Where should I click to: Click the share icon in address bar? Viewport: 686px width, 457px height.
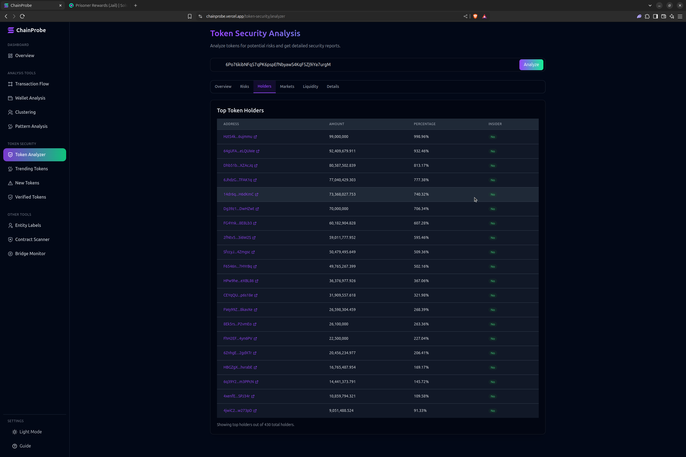pyautogui.click(x=465, y=16)
